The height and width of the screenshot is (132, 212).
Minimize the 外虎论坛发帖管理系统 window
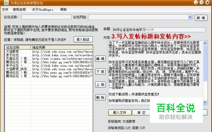click(x=196, y=3)
